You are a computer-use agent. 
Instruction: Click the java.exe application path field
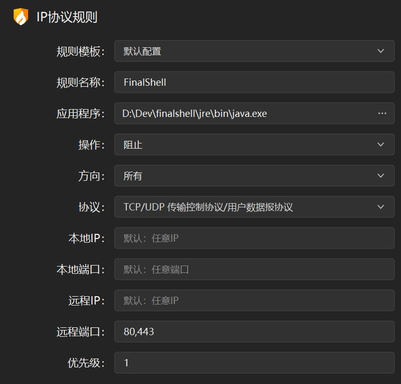tap(244, 113)
